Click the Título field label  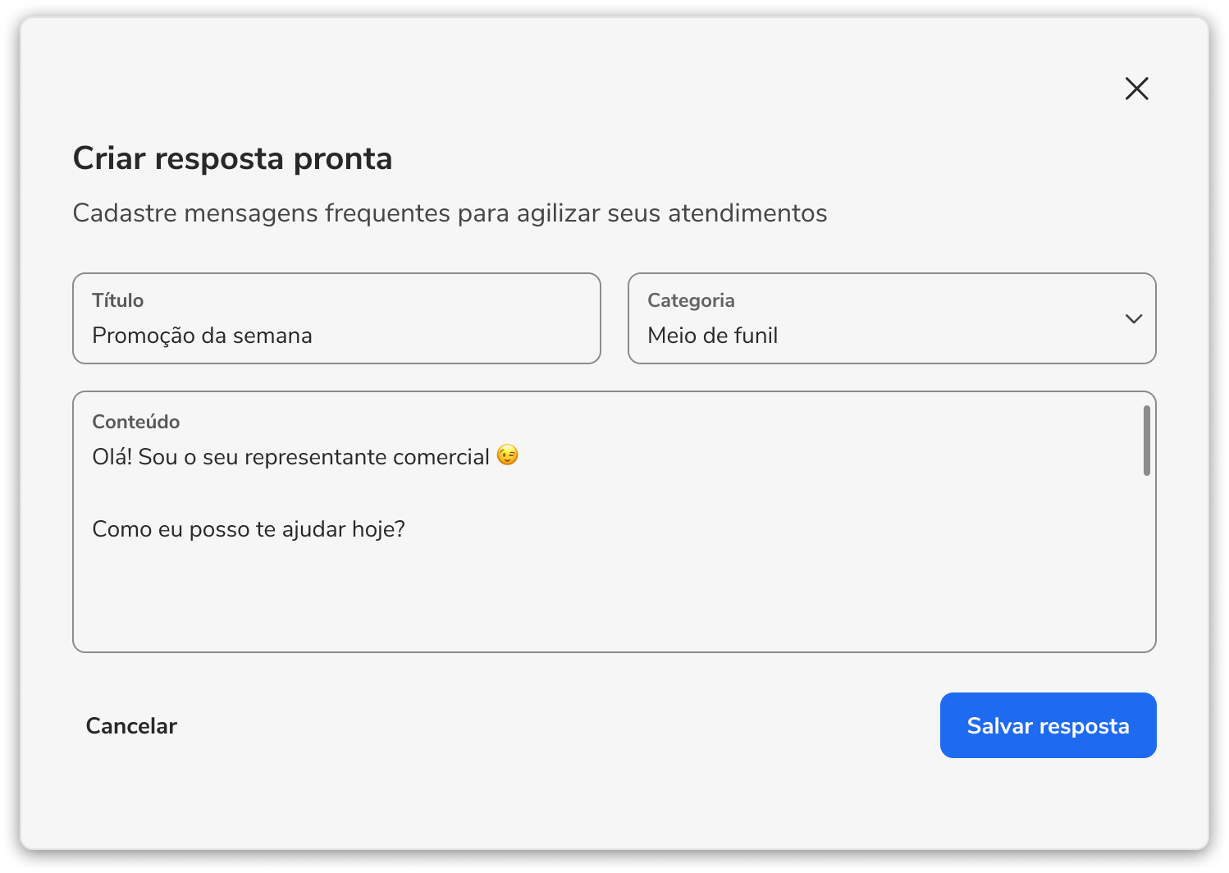[x=117, y=300]
